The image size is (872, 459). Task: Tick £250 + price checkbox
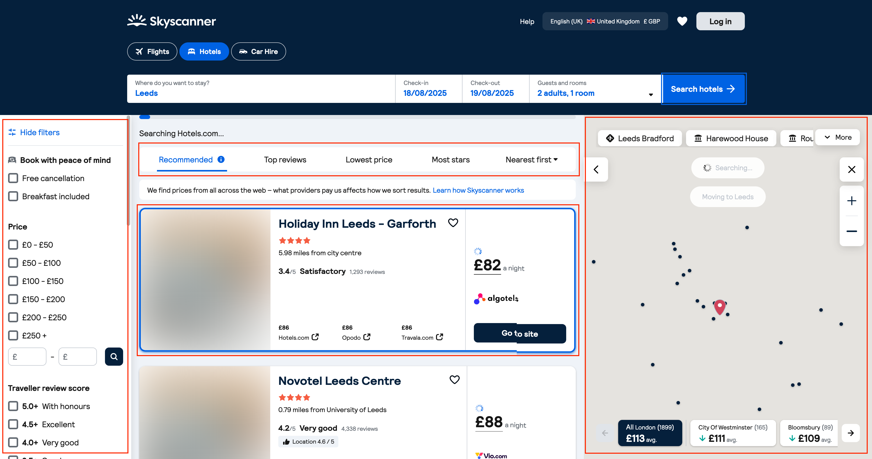[x=13, y=335]
